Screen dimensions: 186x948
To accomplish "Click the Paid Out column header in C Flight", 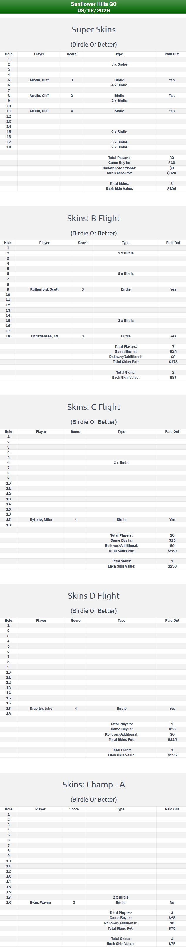I will (172, 432).
